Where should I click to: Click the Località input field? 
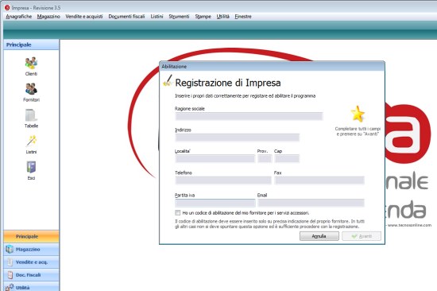click(x=215, y=158)
